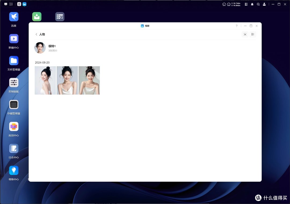Open the global search magnifier icon

tap(258, 4)
